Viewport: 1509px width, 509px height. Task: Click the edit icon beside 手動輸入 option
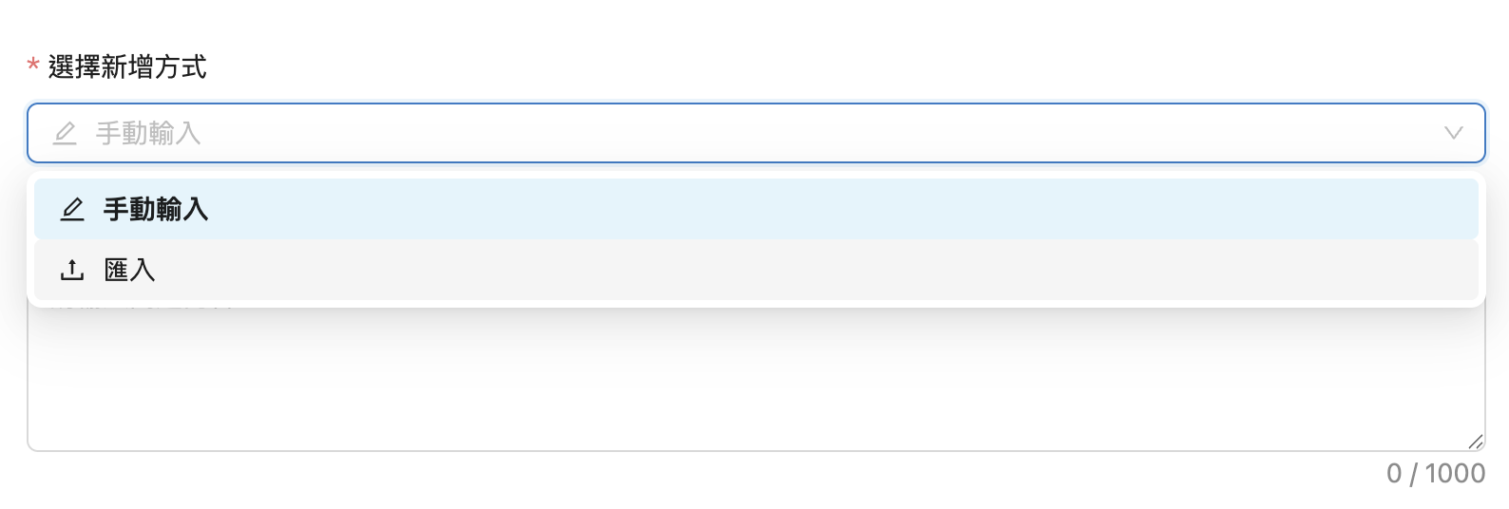pos(72,209)
